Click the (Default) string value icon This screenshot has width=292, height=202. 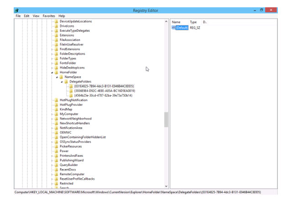tap(173, 28)
